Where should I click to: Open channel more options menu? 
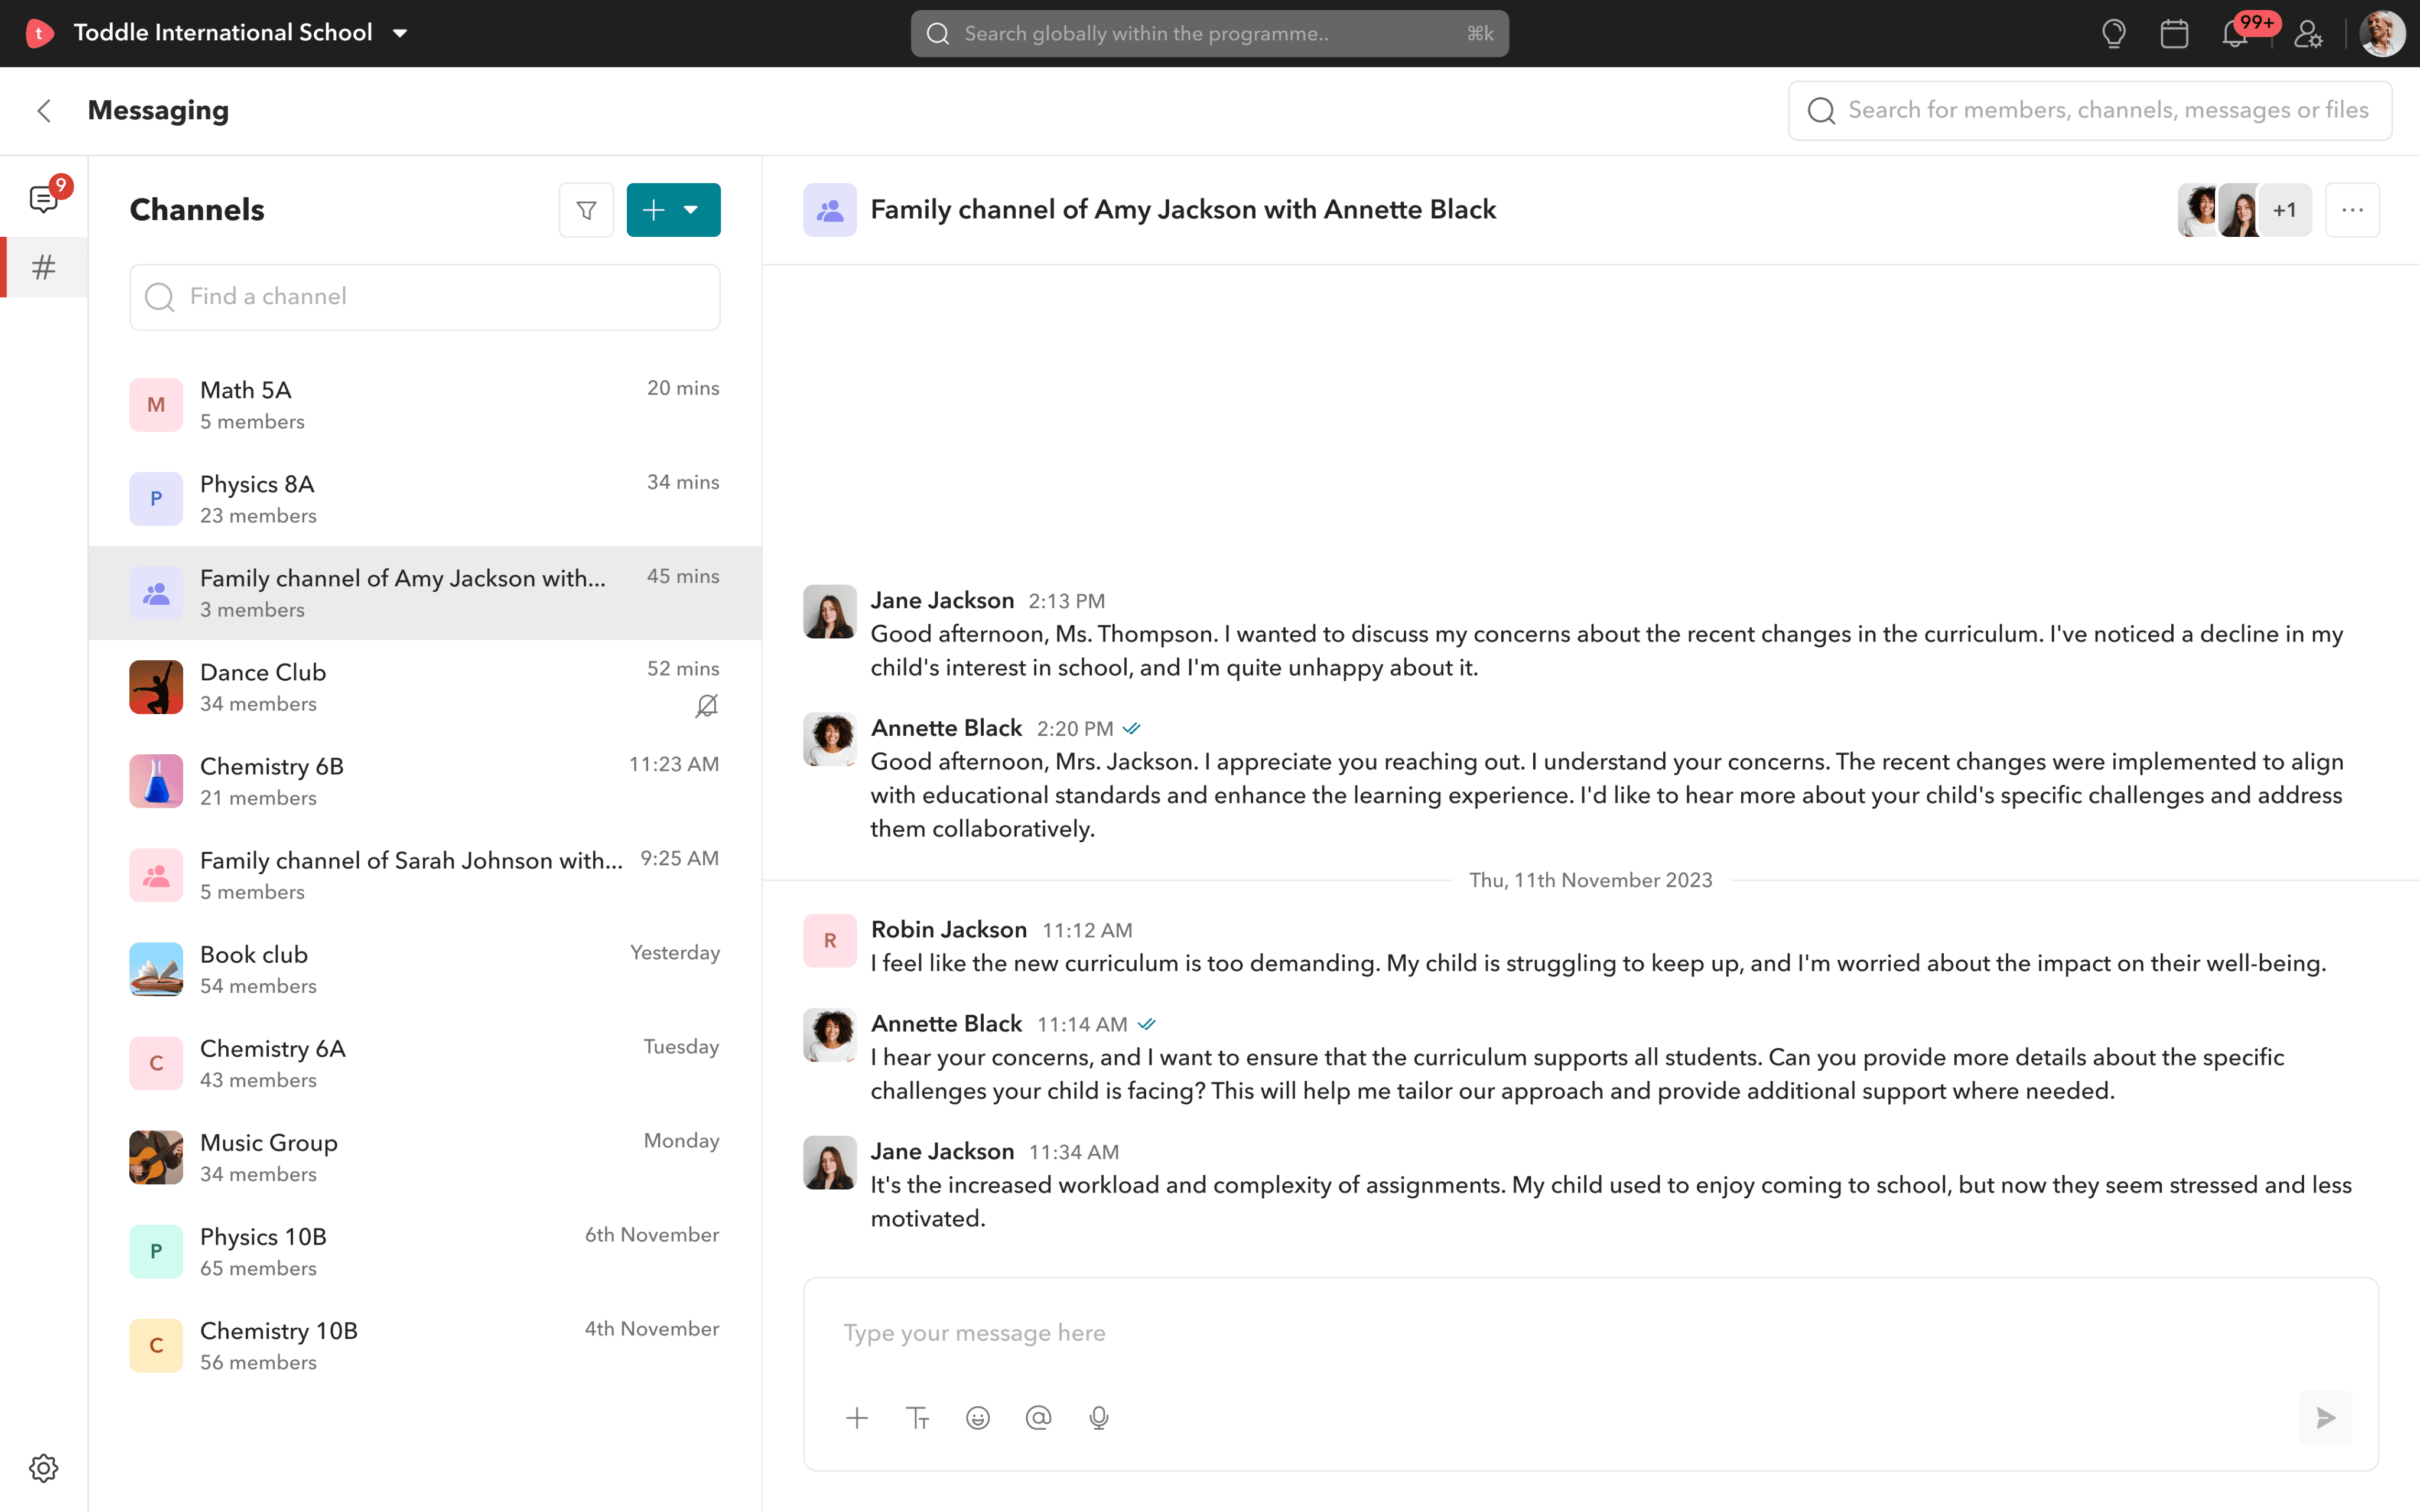[2352, 210]
